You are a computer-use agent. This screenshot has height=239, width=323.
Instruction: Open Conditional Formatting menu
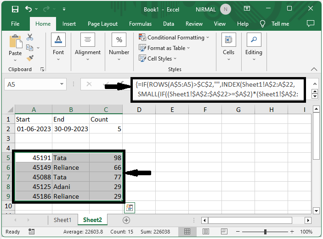click(x=174, y=38)
